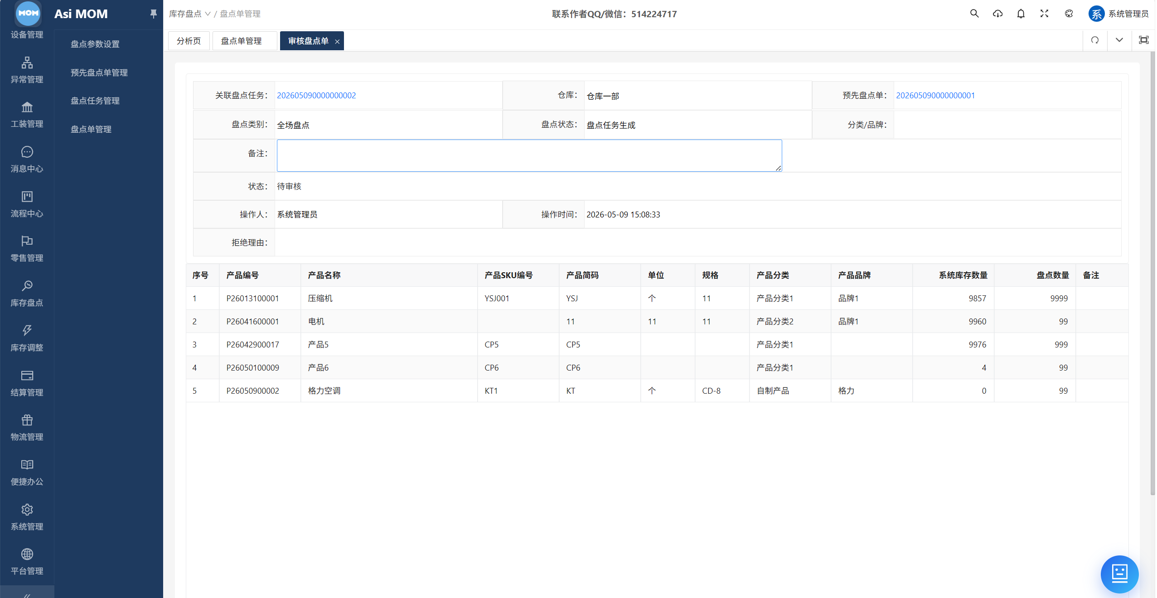Select the 电机 product row
Image resolution: width=1157 pixels, height=598 pixels.
pyautogui.click(x=657, y=322)
